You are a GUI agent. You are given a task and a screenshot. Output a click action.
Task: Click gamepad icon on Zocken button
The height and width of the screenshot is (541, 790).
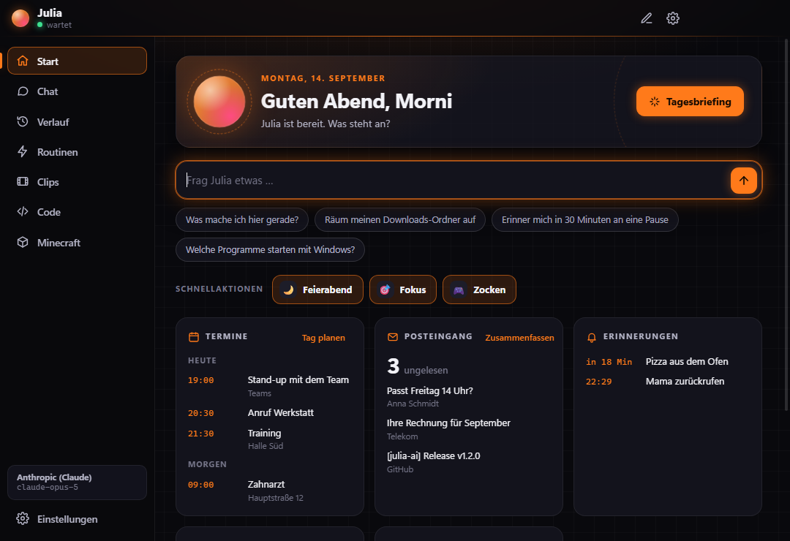(459, 290)
